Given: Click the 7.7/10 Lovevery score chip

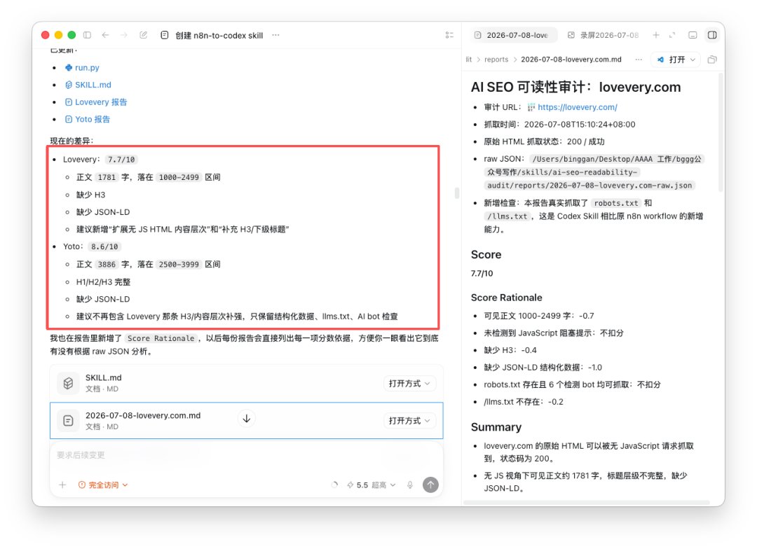Looking at the screenshot, I should point(121,160).
